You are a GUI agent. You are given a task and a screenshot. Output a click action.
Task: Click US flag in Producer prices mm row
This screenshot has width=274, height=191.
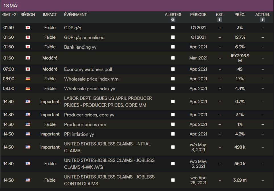click(x=28, y=124)
